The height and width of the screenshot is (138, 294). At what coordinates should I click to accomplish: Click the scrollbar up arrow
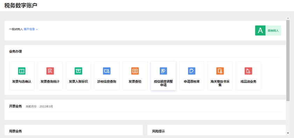pos(288,18)
